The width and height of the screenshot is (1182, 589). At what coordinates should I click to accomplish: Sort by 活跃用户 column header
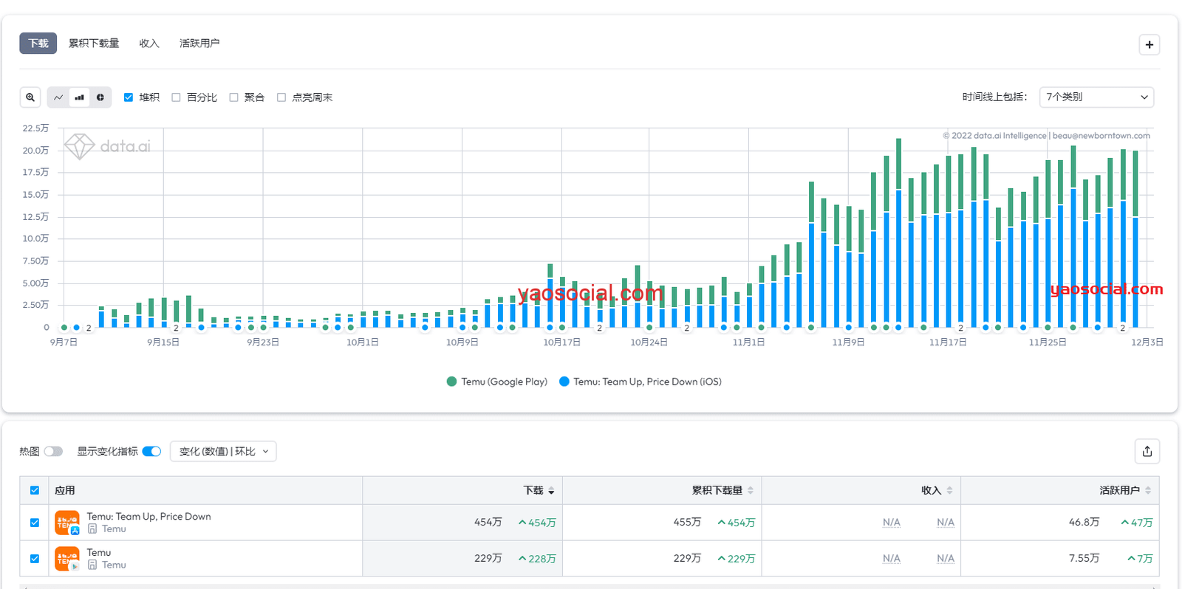click(1119, 491)
